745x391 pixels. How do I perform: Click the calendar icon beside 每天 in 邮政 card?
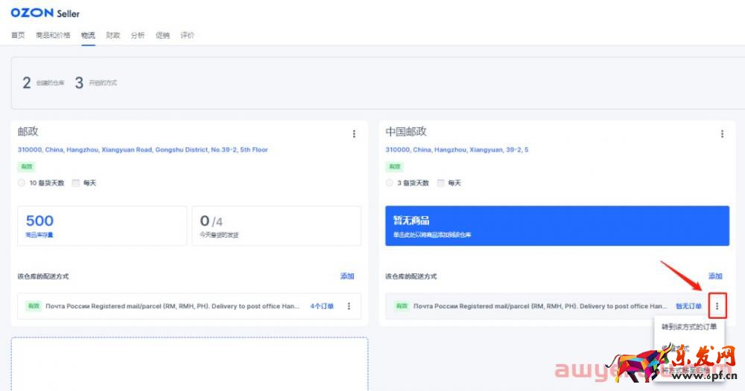click(76, 183)
